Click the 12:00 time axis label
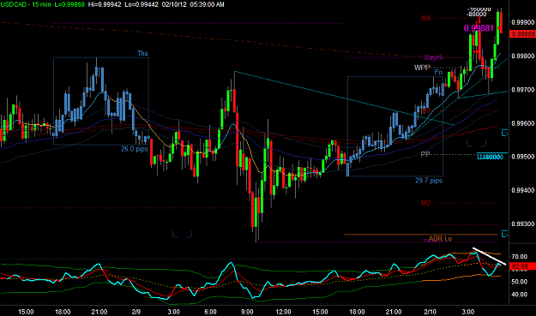This screenshot has height=316, width=536. (283, 312)
